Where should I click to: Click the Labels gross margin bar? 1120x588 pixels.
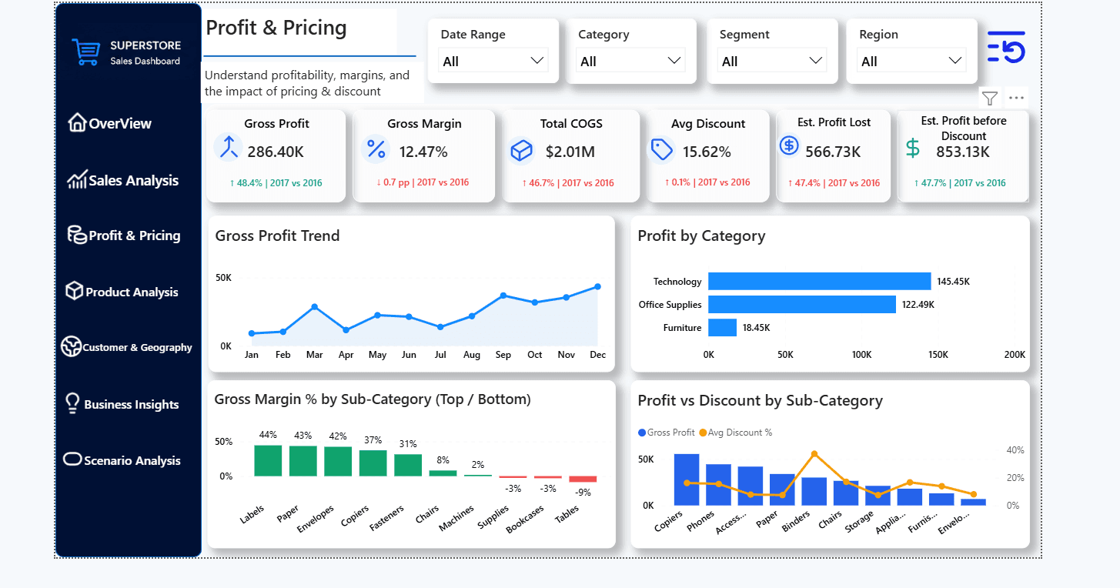click(268, 460)
